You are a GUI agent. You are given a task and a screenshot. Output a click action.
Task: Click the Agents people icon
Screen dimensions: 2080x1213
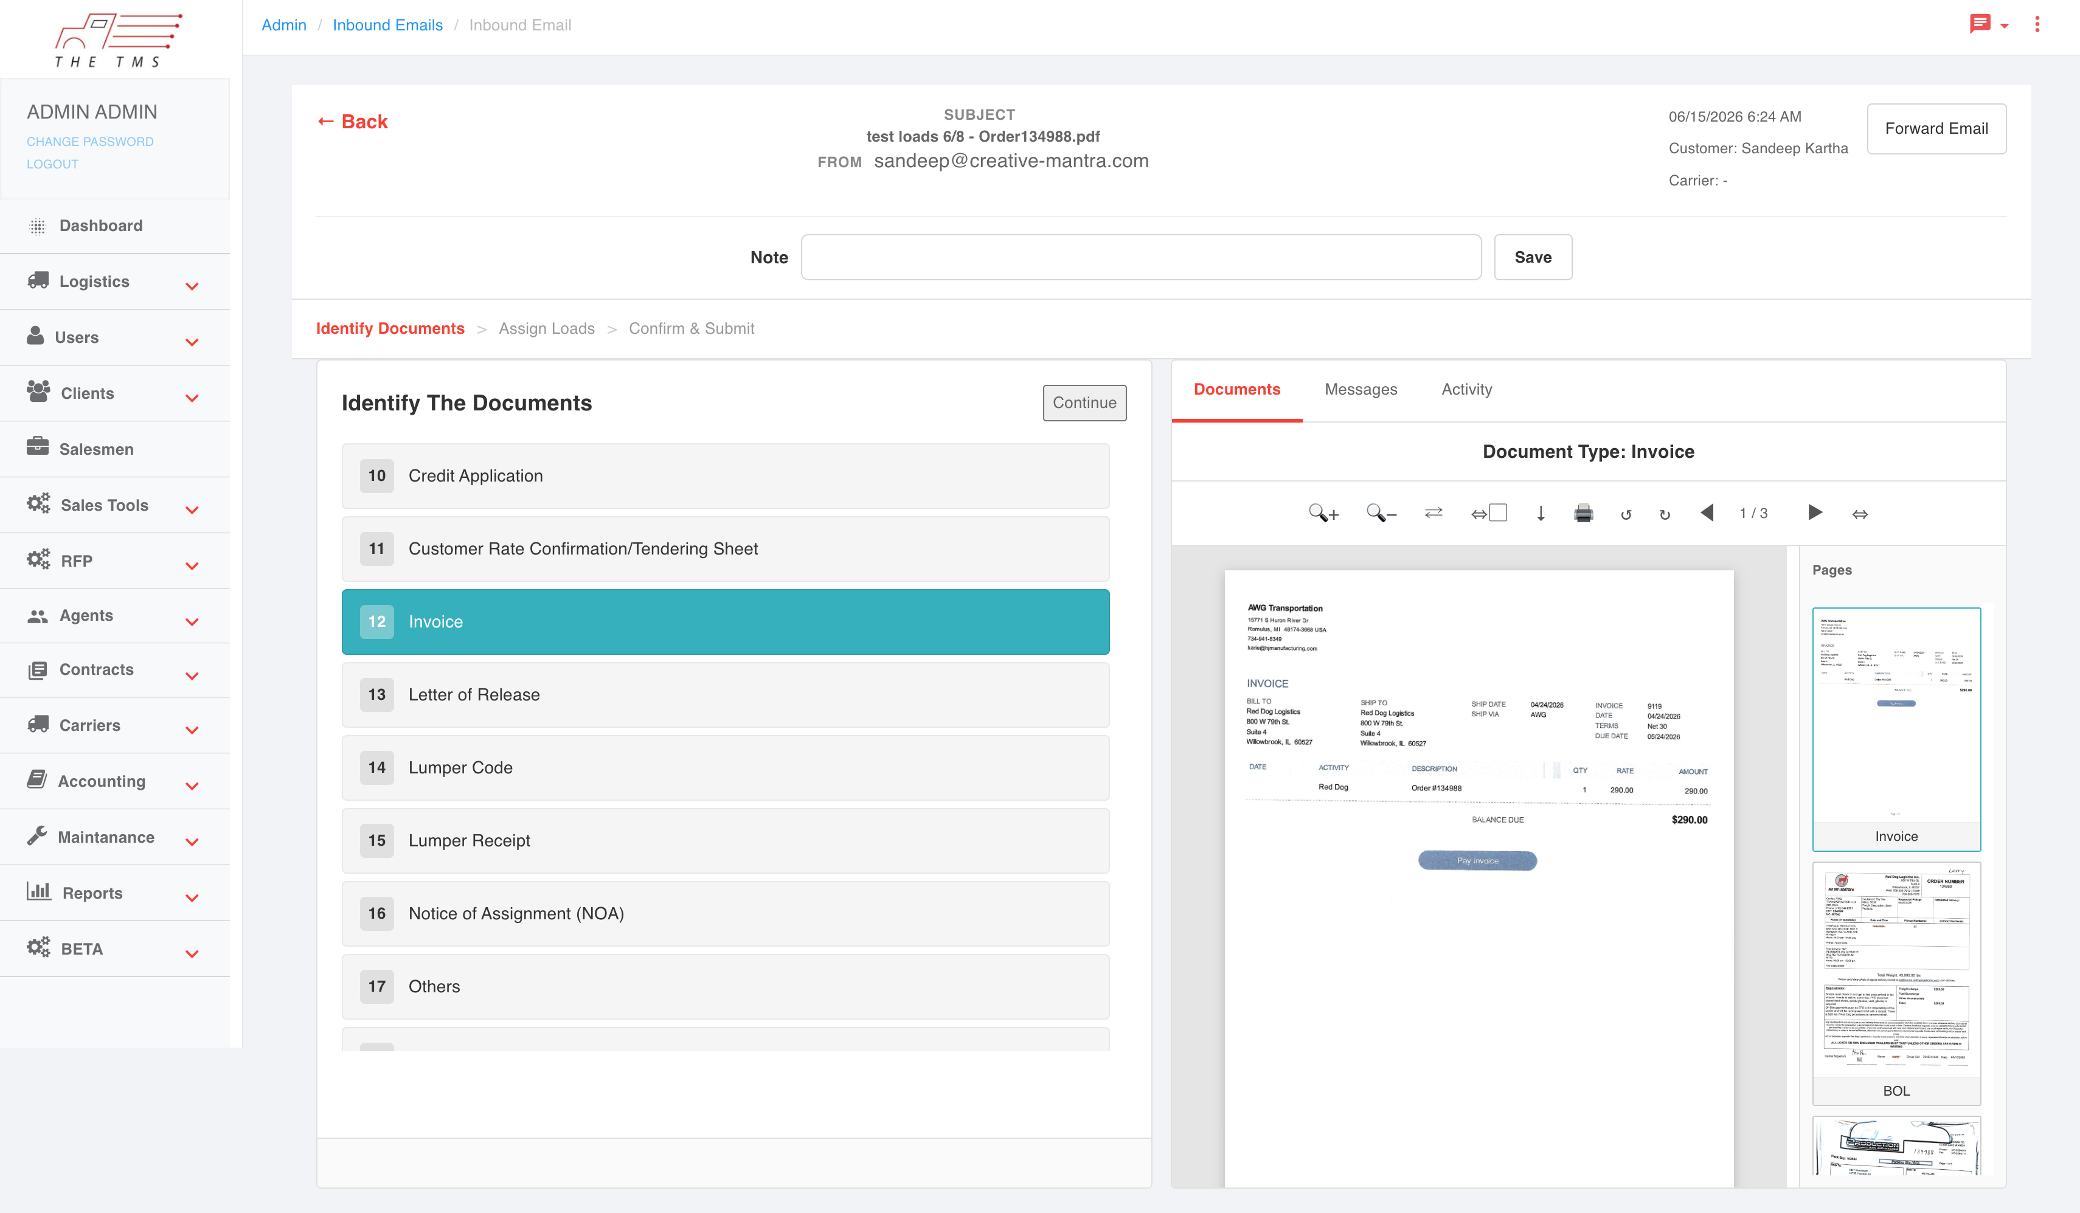38,615
